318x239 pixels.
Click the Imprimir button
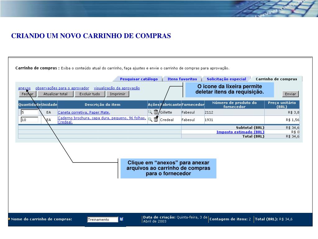118,94
